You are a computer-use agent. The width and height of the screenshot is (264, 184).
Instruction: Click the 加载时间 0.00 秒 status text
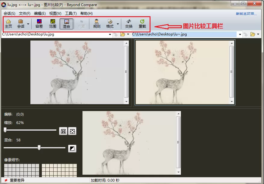105,180
